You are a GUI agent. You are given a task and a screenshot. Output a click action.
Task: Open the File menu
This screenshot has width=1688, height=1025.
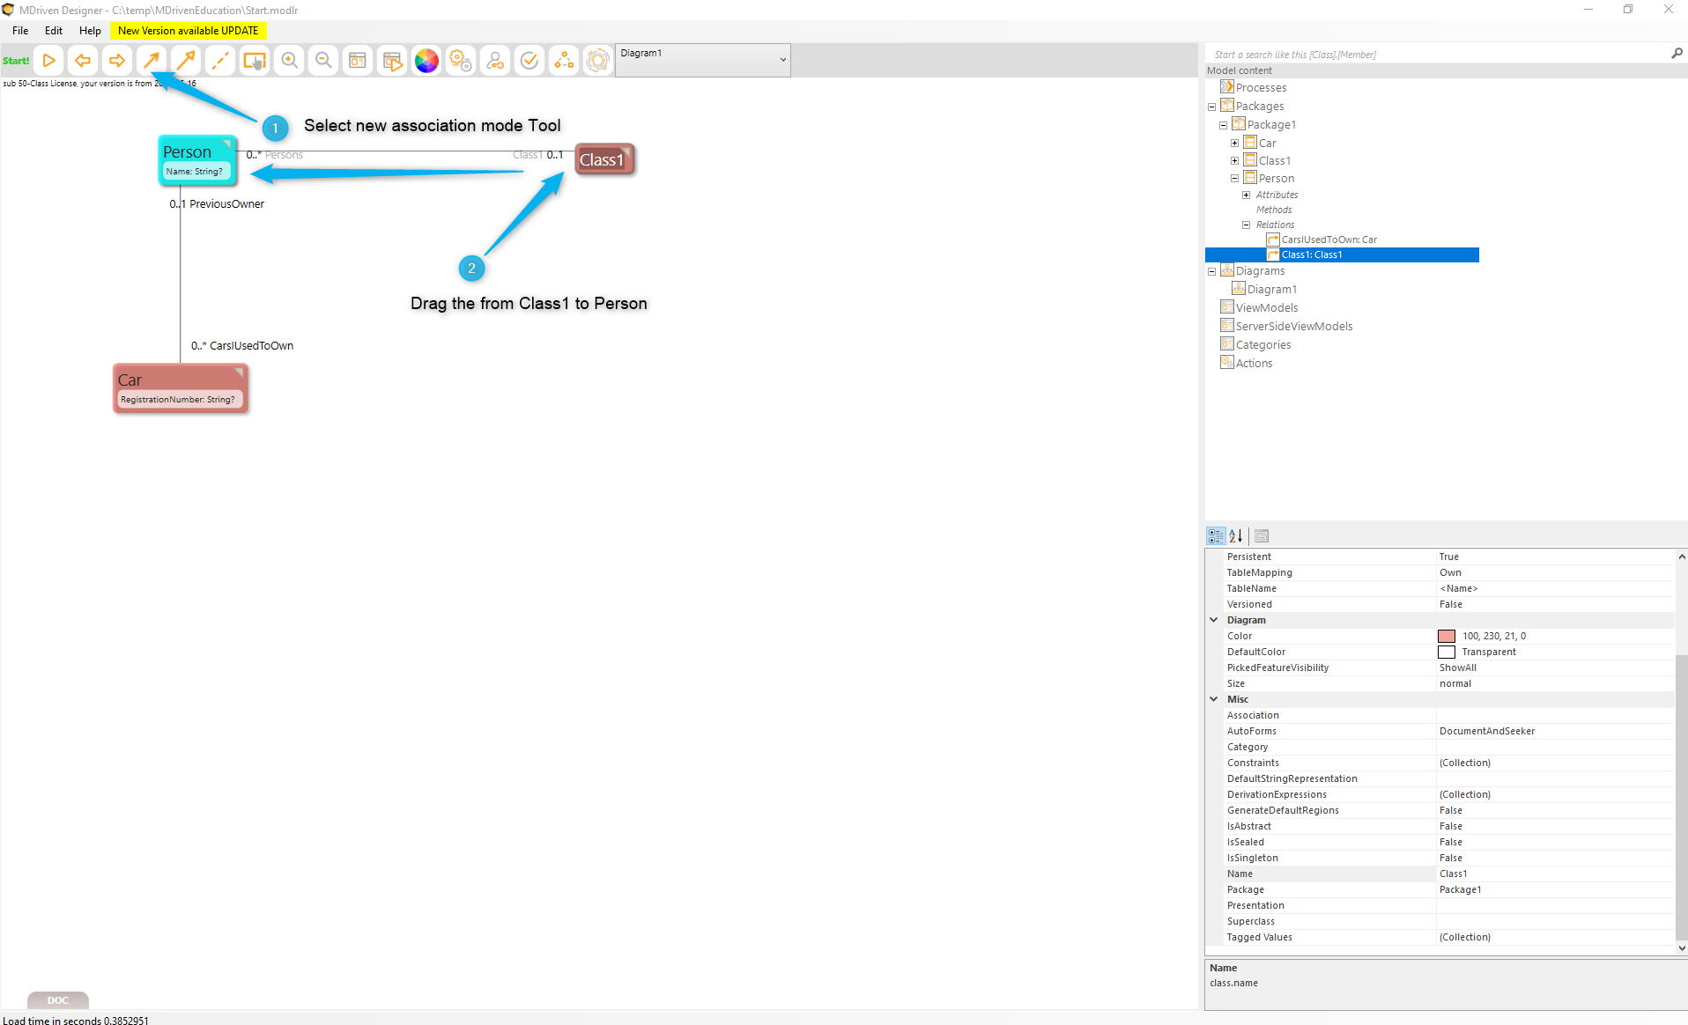(20, 31)
